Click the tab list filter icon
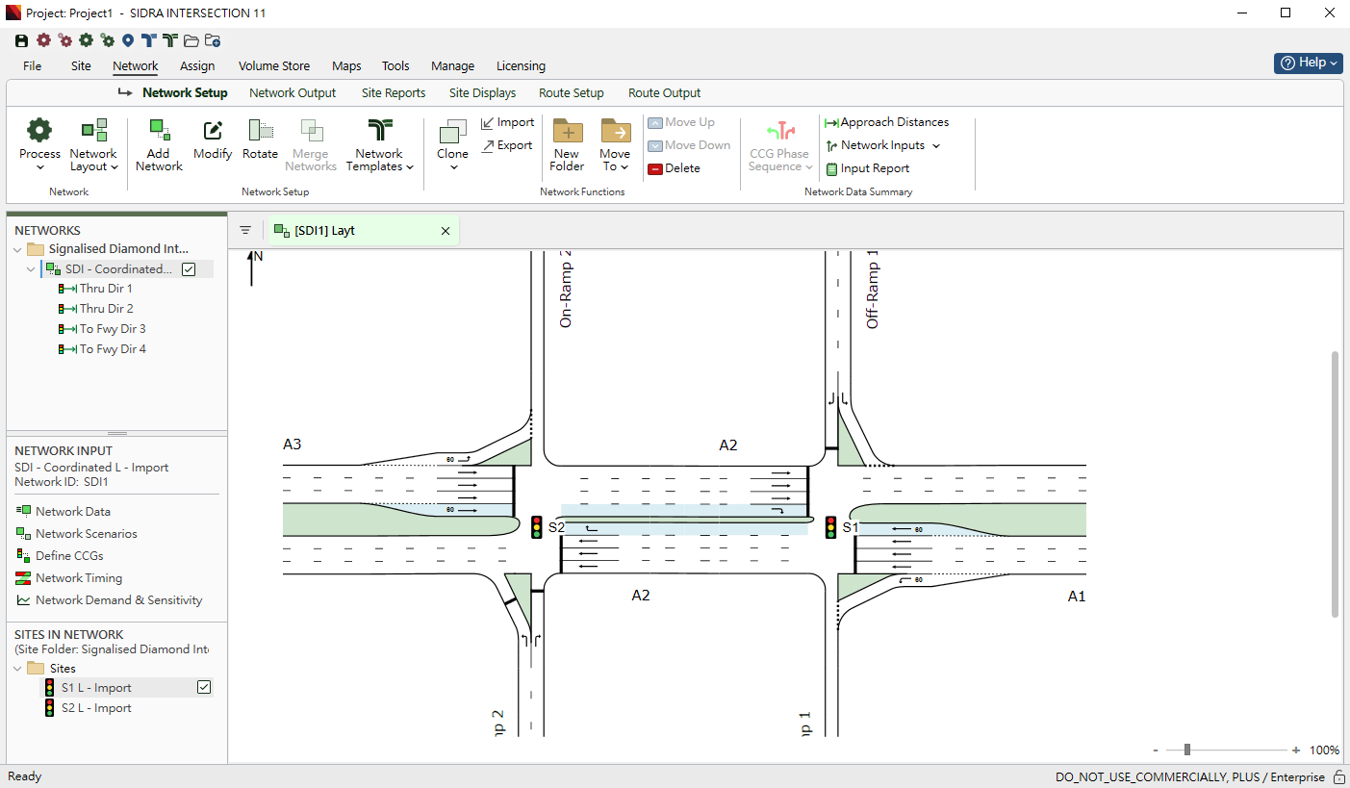 (245, 231)
